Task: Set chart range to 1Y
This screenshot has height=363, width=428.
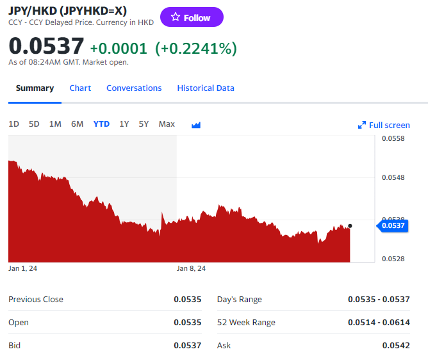Action: pyautogui.click(x=124, y=124)
